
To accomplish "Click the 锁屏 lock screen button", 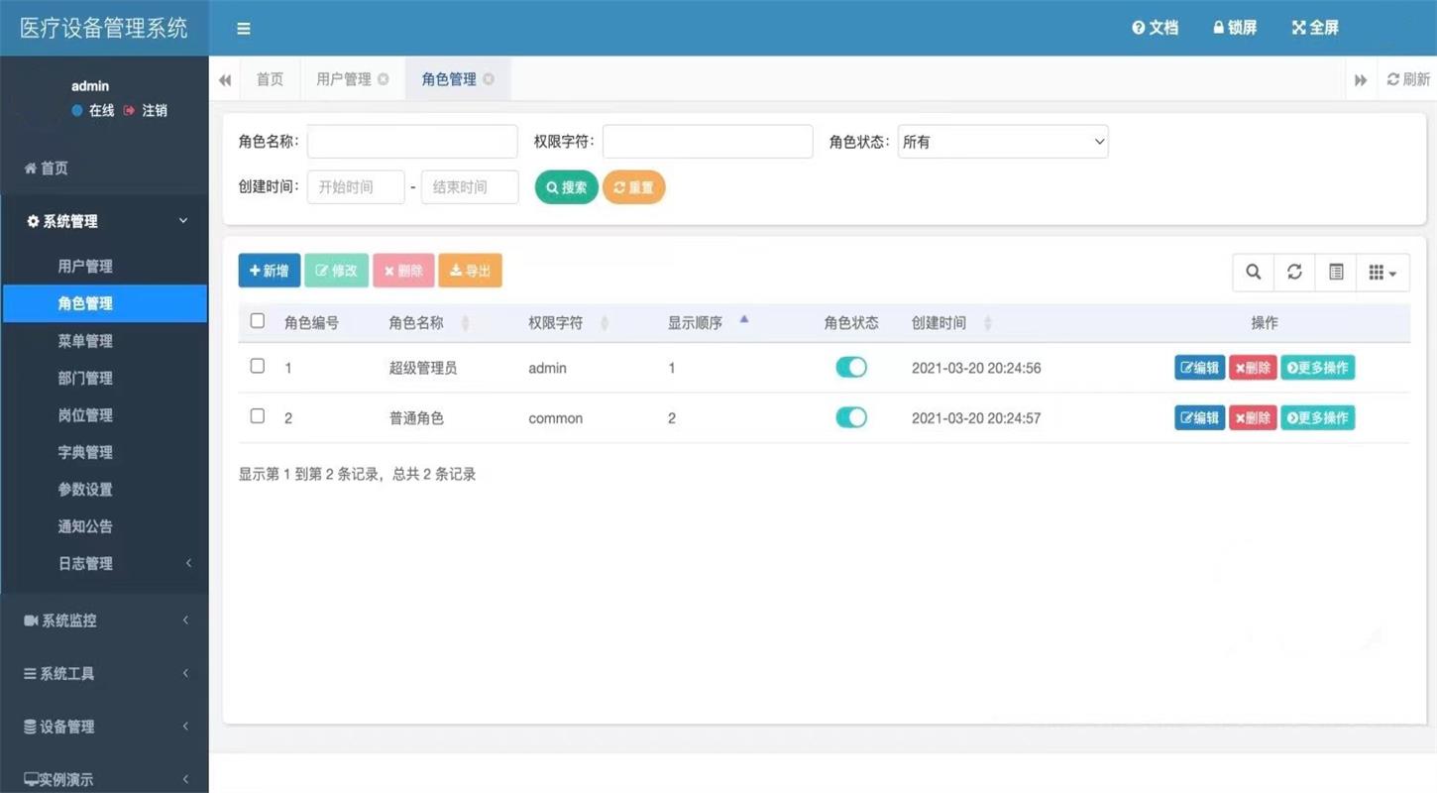I will (1235, 28).
